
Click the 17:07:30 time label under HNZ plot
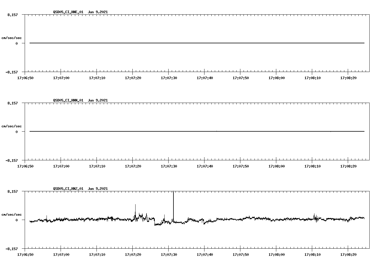(169, 254)
